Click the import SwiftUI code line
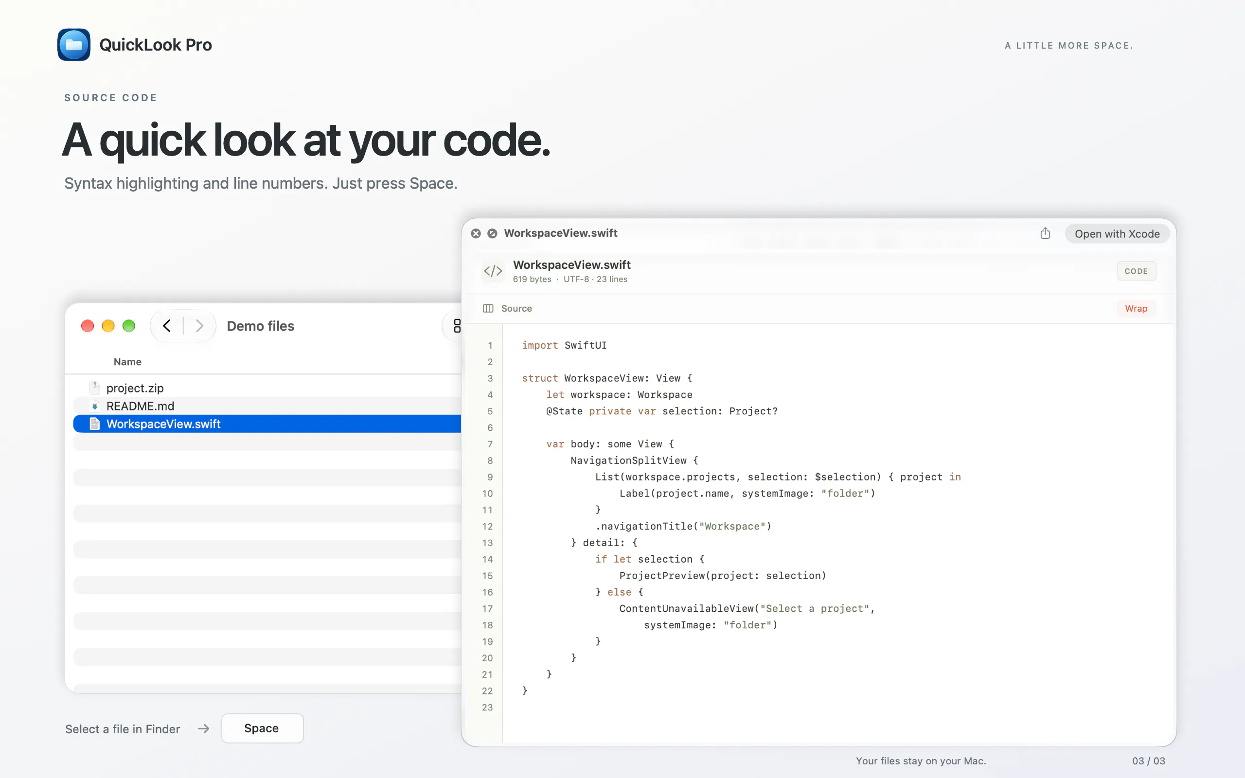 click(x=564, y=345)
